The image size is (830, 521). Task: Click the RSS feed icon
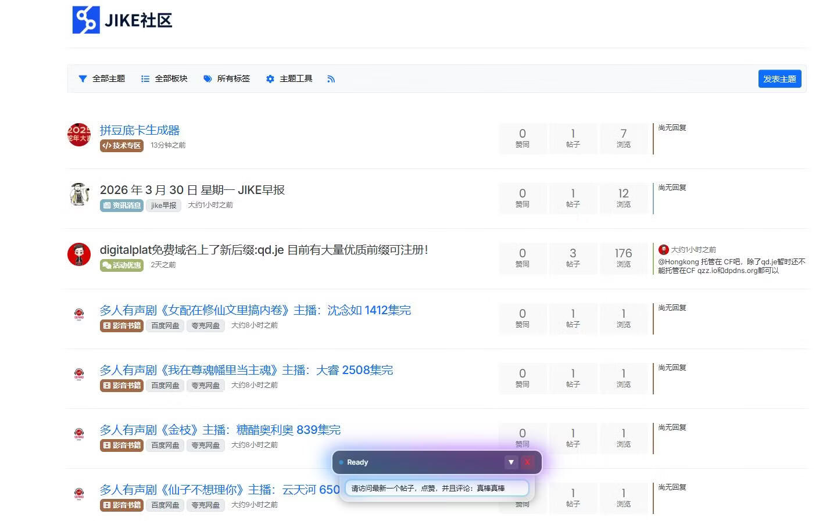331,79
